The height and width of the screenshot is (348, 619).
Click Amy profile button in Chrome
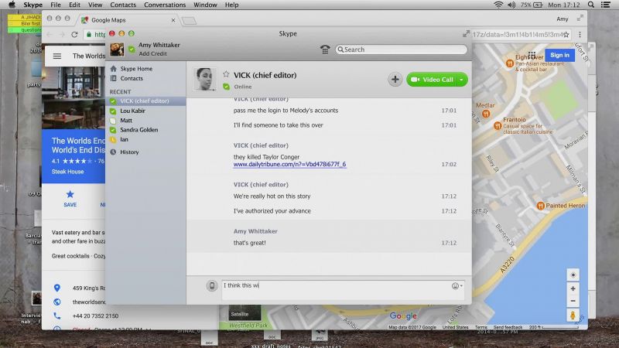point(563,19)
